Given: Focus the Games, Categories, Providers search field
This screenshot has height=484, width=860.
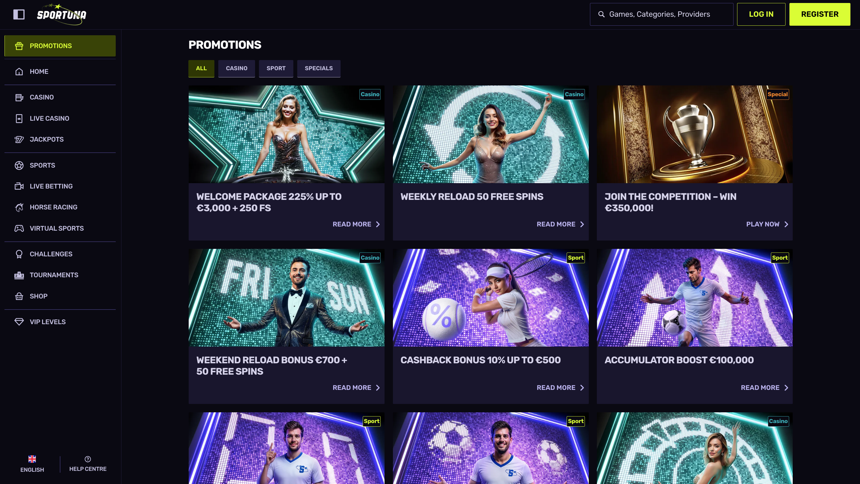Looking at the screenshot, I should click(x=661, y=14).
